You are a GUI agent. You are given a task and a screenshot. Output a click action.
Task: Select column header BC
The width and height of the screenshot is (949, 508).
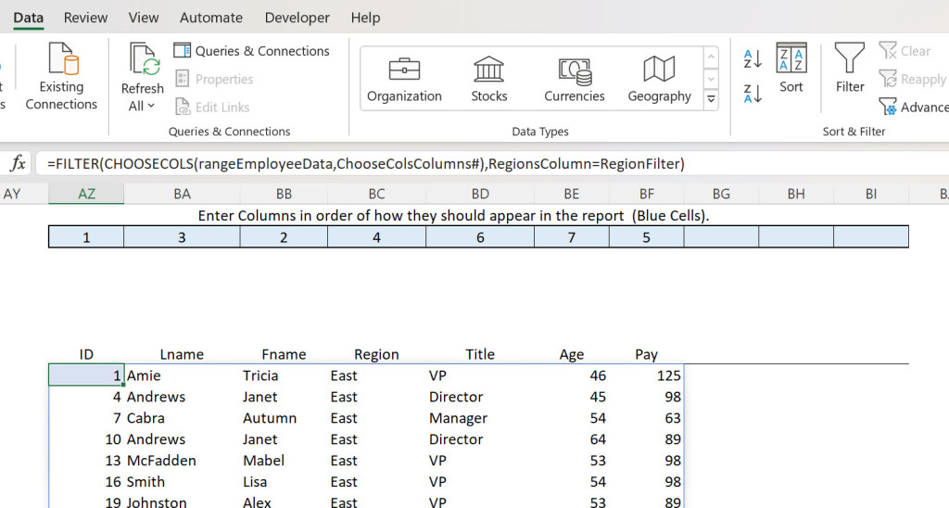[x=376, y=194]
